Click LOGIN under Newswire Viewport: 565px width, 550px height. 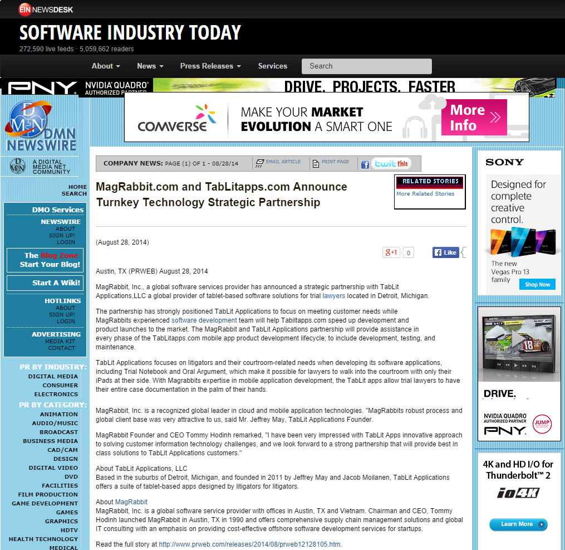[x=66, y=242]
